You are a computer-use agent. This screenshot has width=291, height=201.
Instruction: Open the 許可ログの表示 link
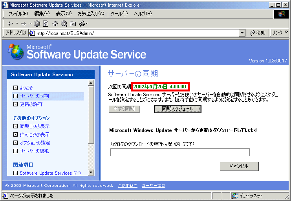pos(35,134)
